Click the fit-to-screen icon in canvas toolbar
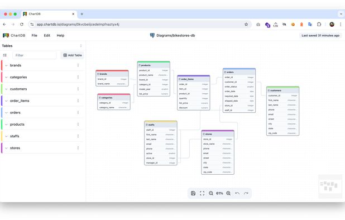The width and height of the screenshot is (345, 220). (x=202, y=193)
